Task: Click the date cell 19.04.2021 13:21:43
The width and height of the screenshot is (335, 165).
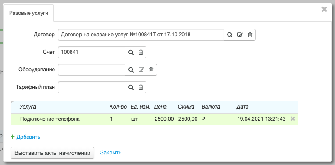Action: 261,119
